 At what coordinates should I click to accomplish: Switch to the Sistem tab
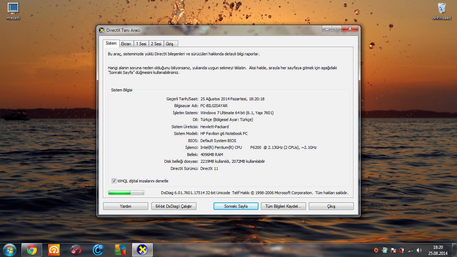click(111, 43)
